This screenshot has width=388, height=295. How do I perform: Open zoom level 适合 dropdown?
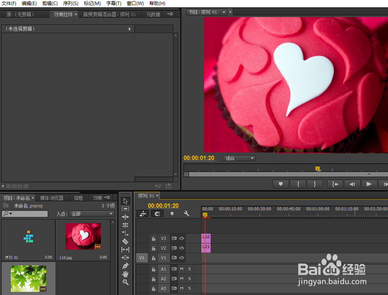[x=239, y=158]
